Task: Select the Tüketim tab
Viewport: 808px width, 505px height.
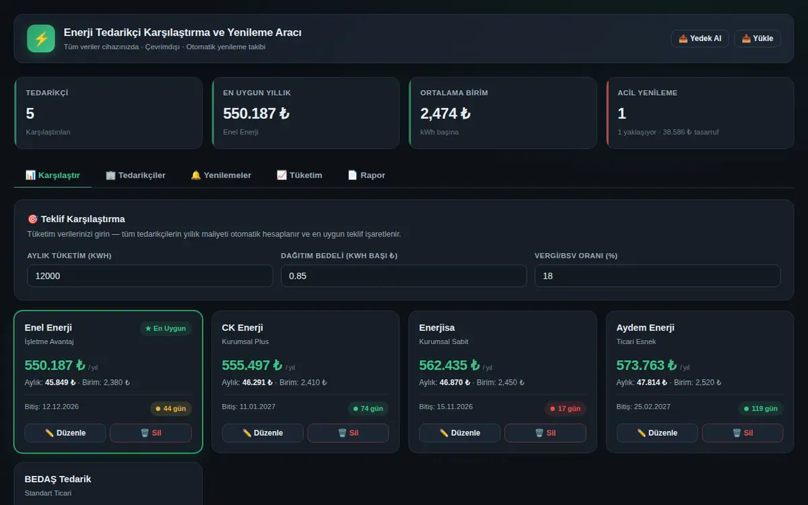Action: coord(299,175)
